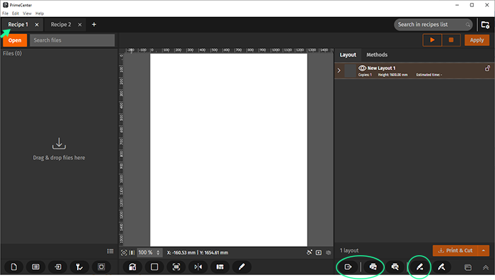
Task: Click the mirror flip icon below the canvas
Action: pyautogui.click(x=198, y=267)
